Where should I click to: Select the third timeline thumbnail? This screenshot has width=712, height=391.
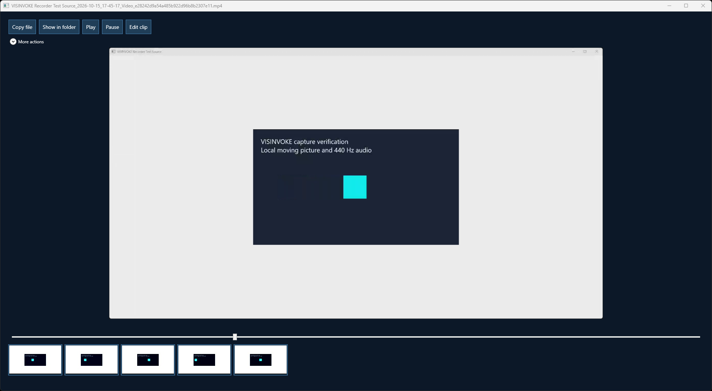tap(148, 360)
